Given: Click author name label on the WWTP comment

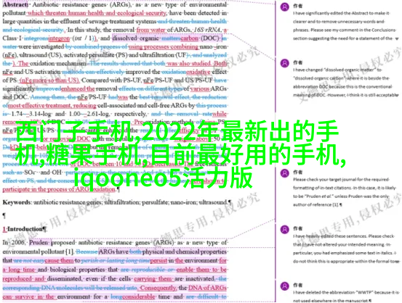Looking at the screenshot, I should point(297,285).
